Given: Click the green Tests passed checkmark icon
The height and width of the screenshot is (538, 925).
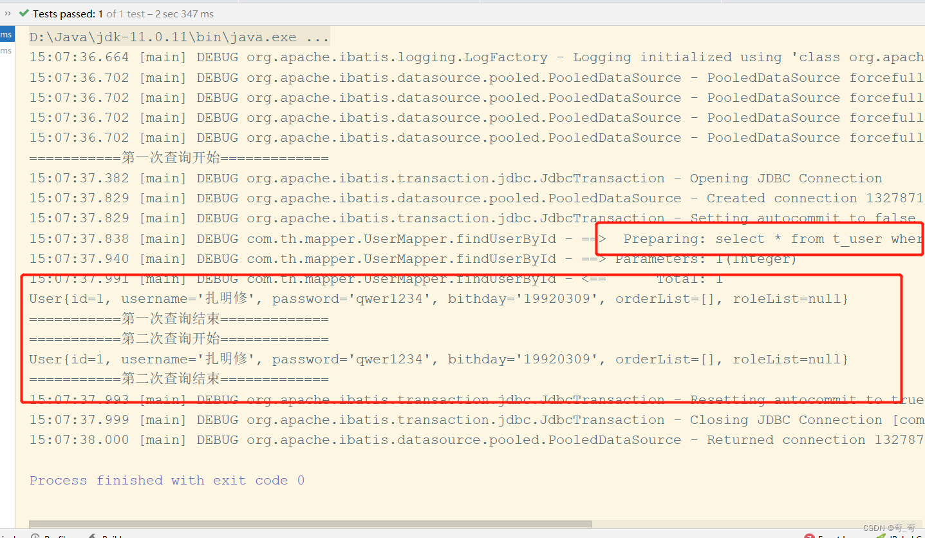Looking at the screenshot, I should click(24, 14).
